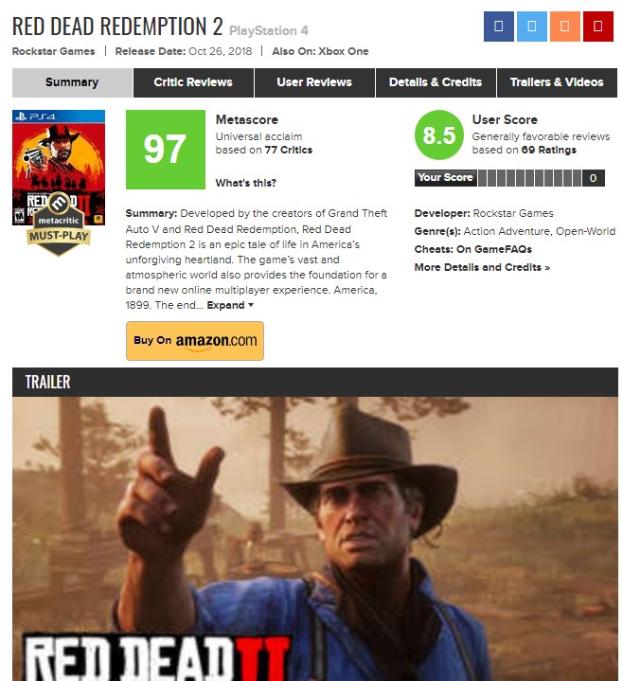Viewport: 623px width, 681px height.
Task: Open the 77 Critics link
Action: point(288,150)
